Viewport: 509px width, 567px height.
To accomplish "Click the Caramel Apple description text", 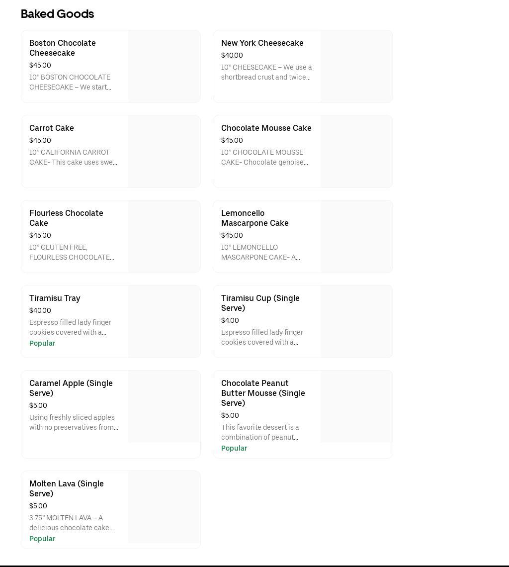I will point(74,422).
